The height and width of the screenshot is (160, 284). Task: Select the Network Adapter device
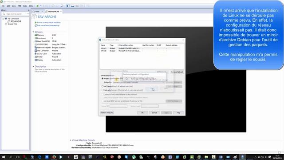click(x=50, y=48)
